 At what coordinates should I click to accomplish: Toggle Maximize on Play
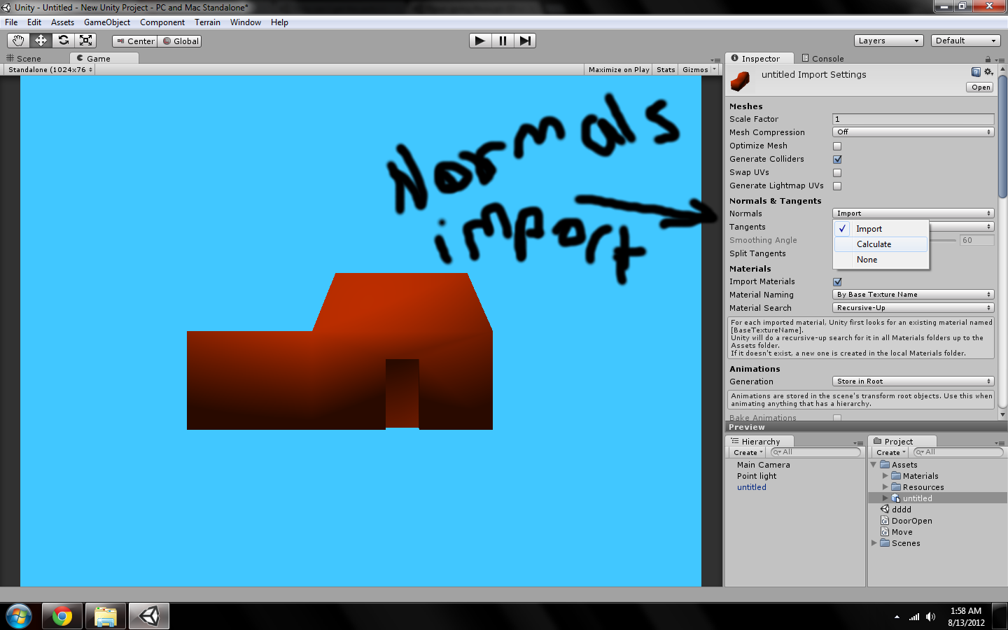coord(619,70)
